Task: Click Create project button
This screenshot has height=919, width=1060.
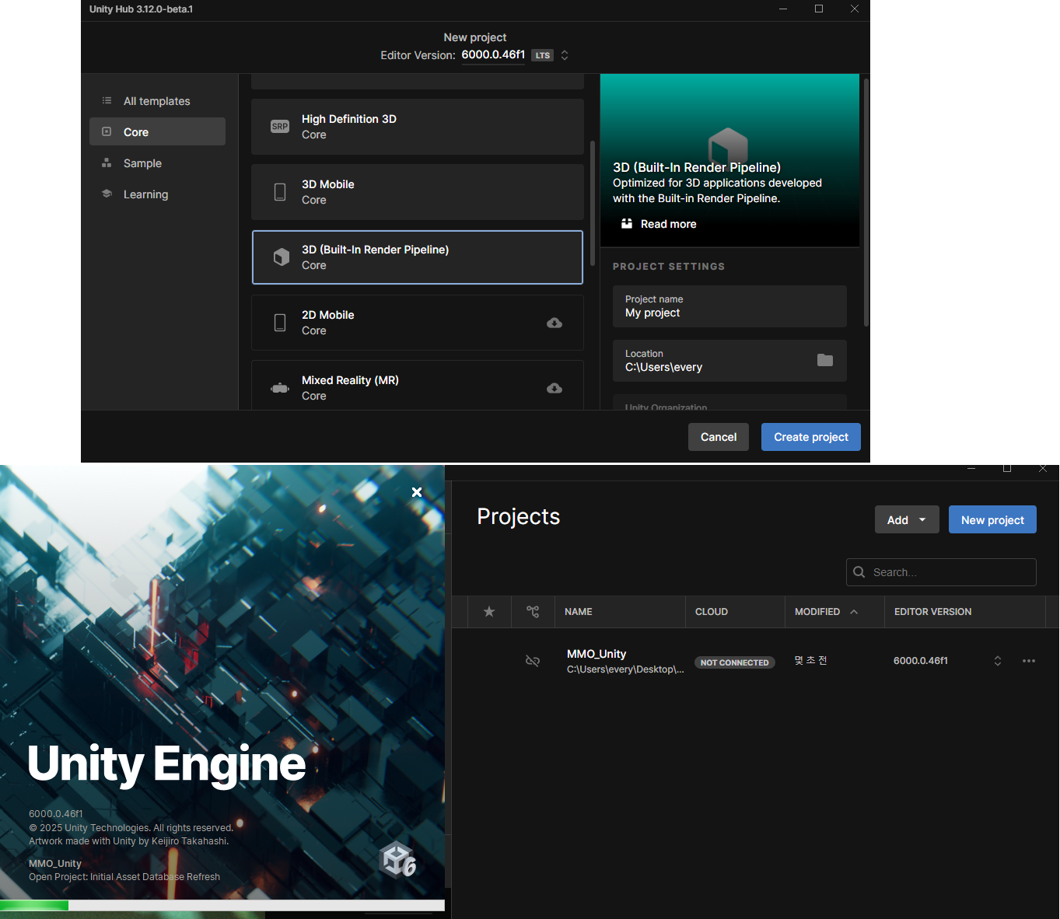Action: pyautogui.click(x=811, y=437)
